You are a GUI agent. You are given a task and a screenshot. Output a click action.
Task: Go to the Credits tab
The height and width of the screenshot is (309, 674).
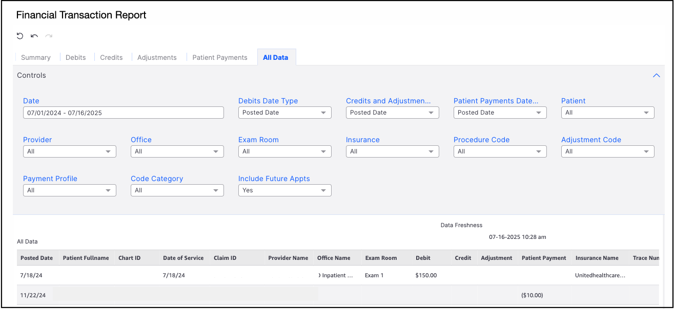tap(111, 57)
